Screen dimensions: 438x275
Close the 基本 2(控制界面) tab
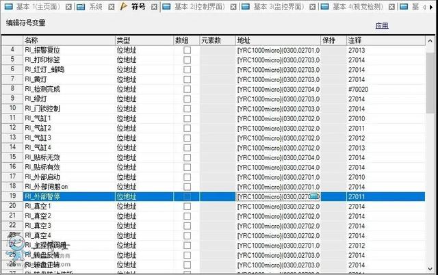233,7
